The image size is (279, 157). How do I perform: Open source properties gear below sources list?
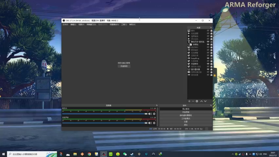[197, 101]
